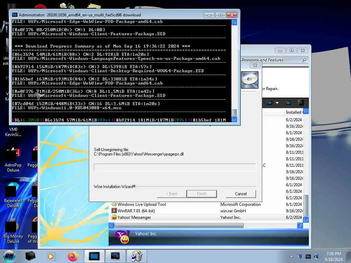Click the black box icon pinned on the taskbar
This screenshot has width=351, height=263.
click(x=30, y=256)
